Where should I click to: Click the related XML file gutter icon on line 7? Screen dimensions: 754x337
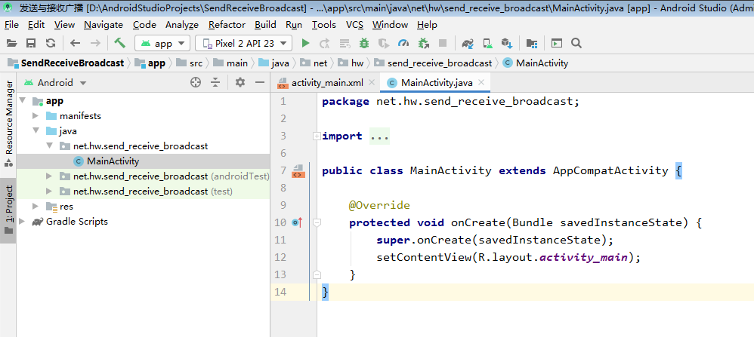tap(298, 171)
